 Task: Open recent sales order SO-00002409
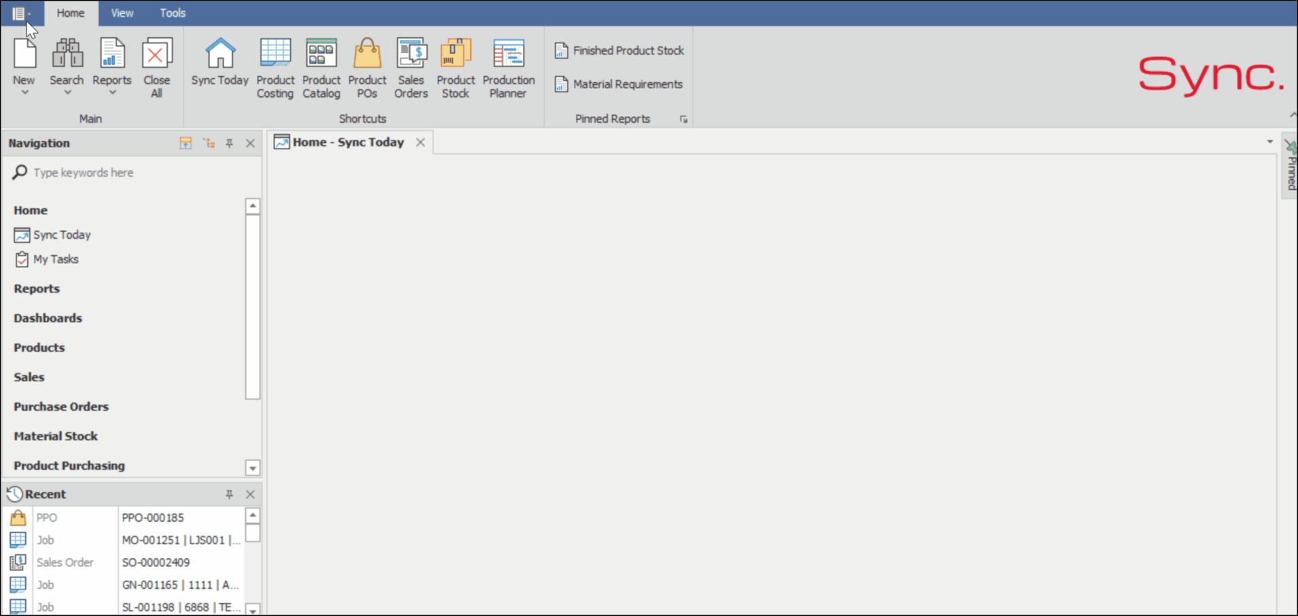click(156, 562)
